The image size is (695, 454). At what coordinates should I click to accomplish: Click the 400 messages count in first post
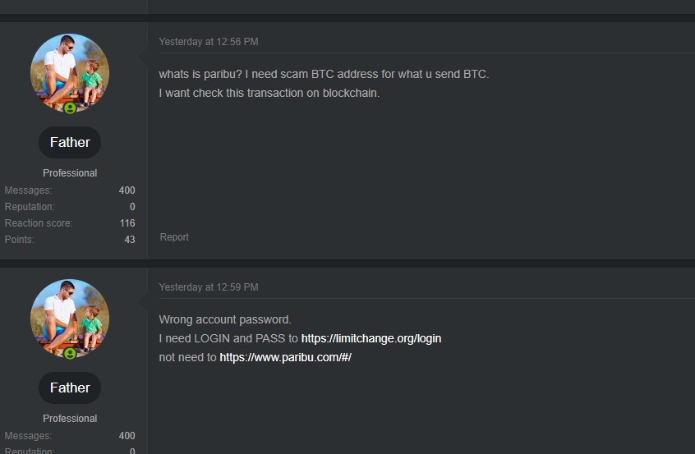tap(127, 190)
